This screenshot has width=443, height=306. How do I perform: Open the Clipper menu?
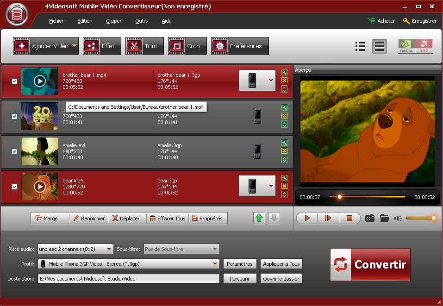(x=113, y=21)
